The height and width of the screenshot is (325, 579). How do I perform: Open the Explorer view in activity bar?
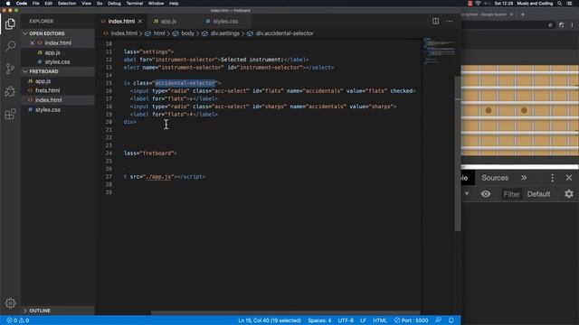click(x=10, y=24)
